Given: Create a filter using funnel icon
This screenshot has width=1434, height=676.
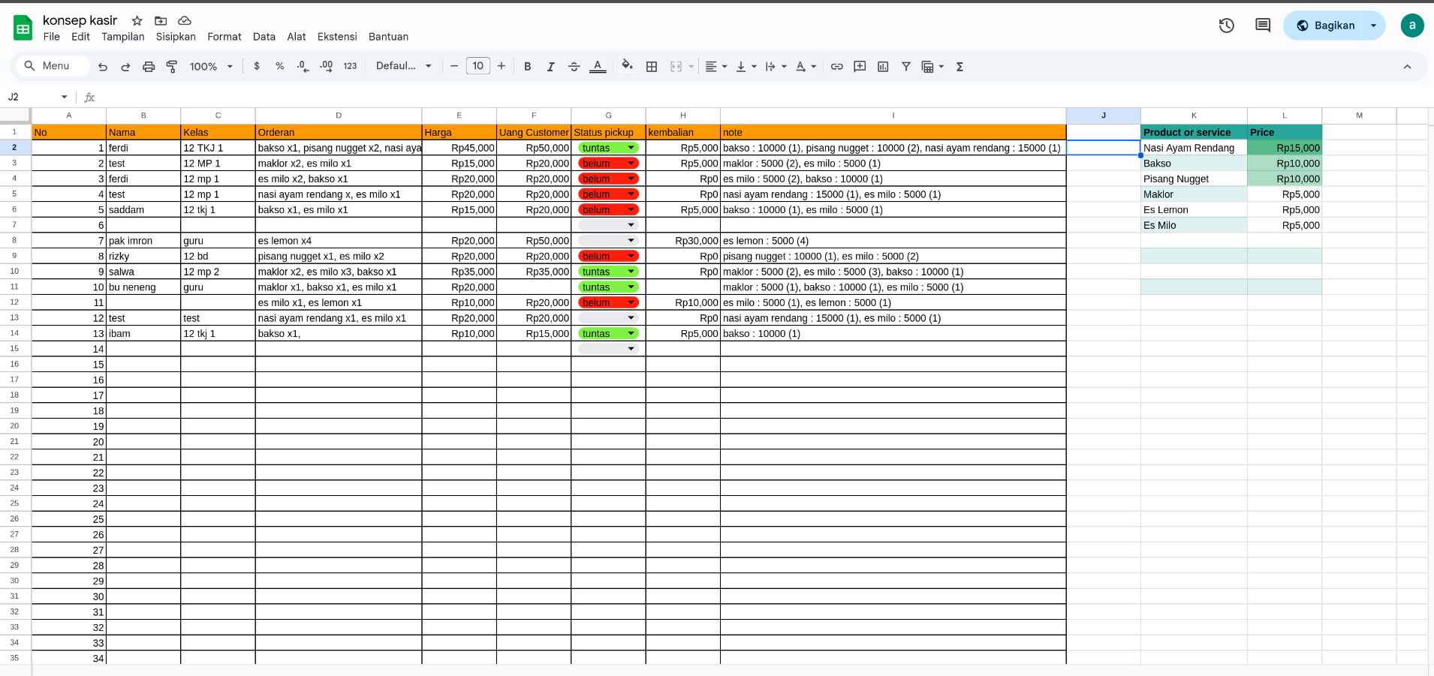Looking at the screenshot, I should 906,67.
